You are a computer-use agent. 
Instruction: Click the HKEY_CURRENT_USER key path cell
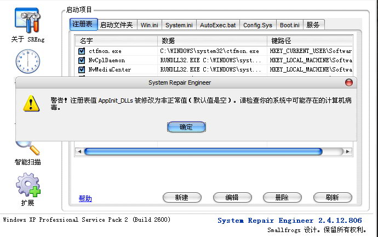point(311,51)
